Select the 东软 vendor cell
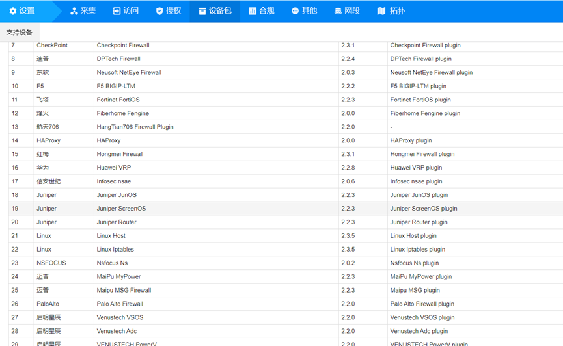 coord(42,72)
